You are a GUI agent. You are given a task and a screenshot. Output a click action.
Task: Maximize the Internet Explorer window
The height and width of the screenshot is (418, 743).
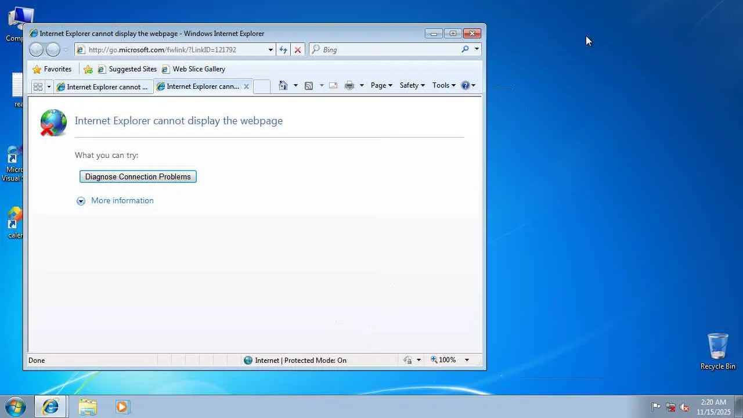click(453, 34)
